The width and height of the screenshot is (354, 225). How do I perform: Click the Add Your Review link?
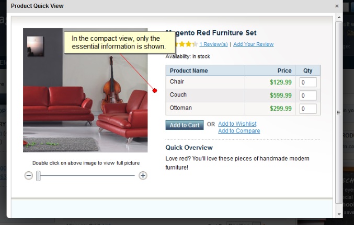pyautogui.click(x=253, y=44)
